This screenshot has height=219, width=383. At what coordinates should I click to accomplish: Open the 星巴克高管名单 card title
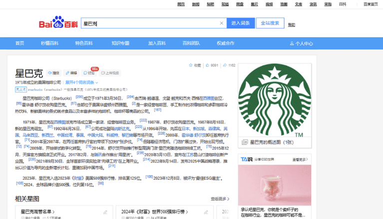click(37, 212)
